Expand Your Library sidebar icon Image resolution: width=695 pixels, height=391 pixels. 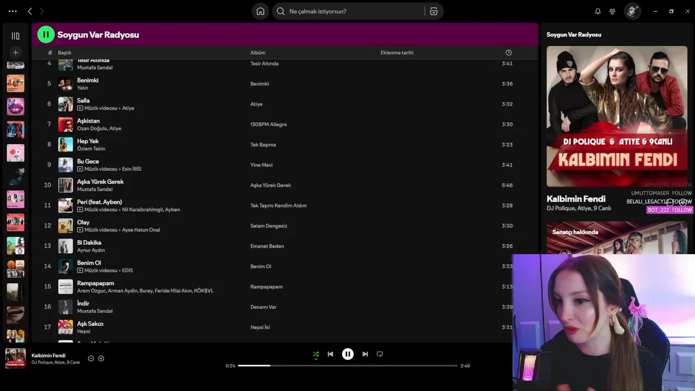(15, 36)
